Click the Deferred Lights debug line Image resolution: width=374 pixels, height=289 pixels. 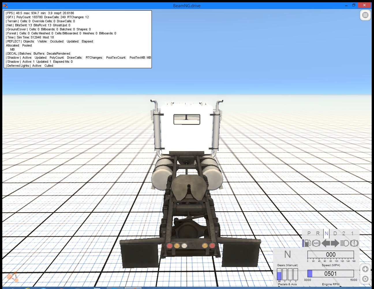click(30, 66)
